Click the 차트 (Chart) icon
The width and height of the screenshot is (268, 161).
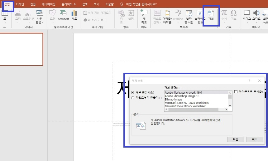[74, 13]
